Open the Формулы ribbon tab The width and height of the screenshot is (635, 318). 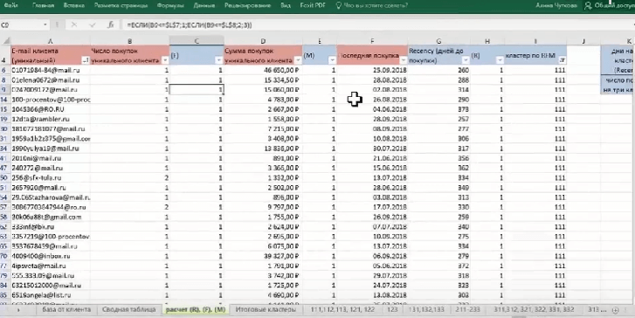pos(170,5)
